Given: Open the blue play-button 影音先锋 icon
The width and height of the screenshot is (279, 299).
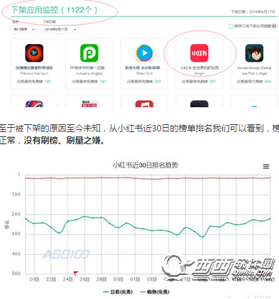Looking at the screenshot, I should coord(144,53).
